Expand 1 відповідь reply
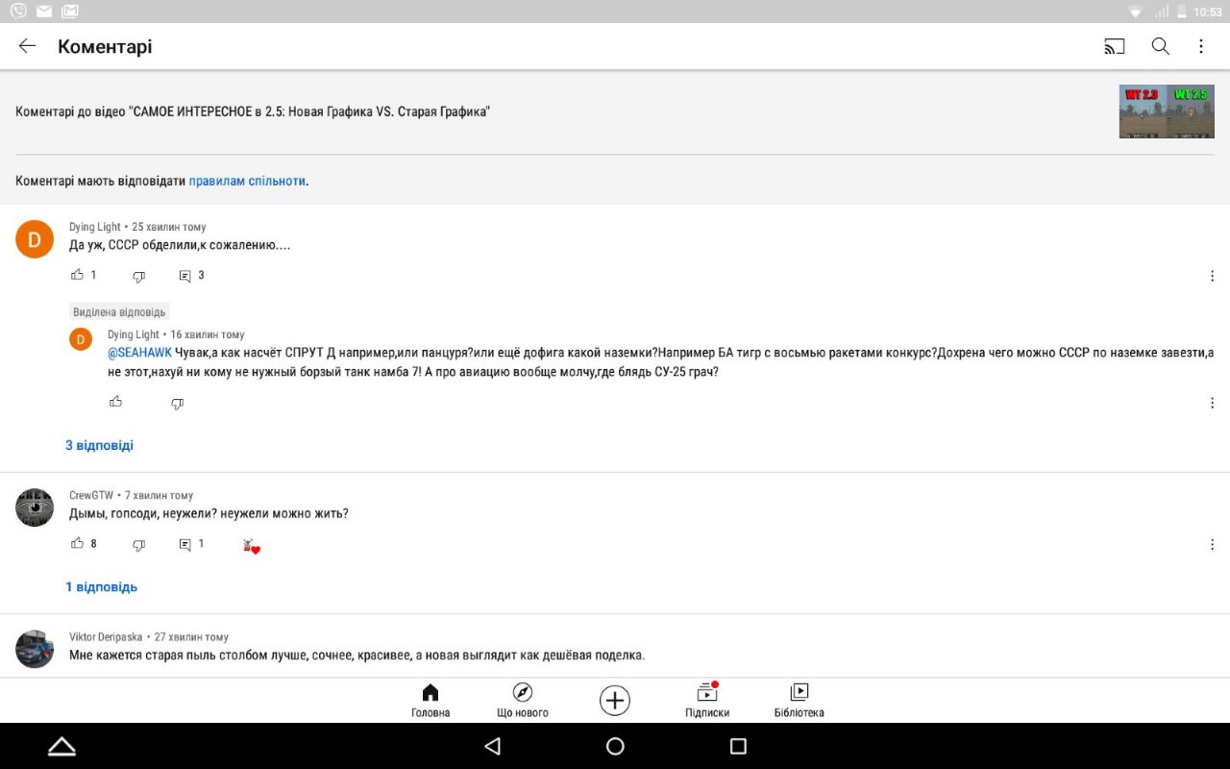Screen dimensions: 1230x769 click(x=101, y=587)
